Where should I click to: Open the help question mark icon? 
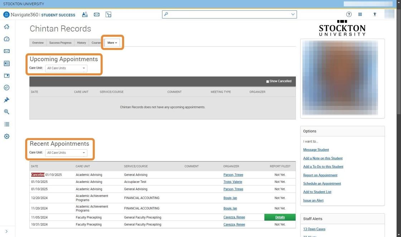click(349, 14)
